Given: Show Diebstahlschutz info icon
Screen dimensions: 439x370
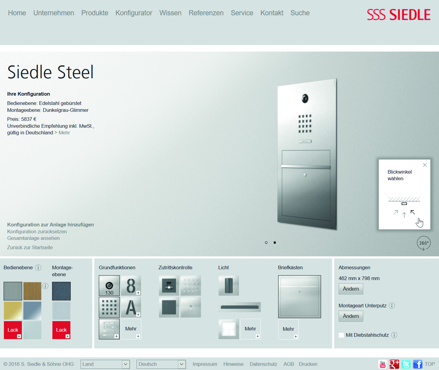Looking at the screenshot, I should point(394,335).
